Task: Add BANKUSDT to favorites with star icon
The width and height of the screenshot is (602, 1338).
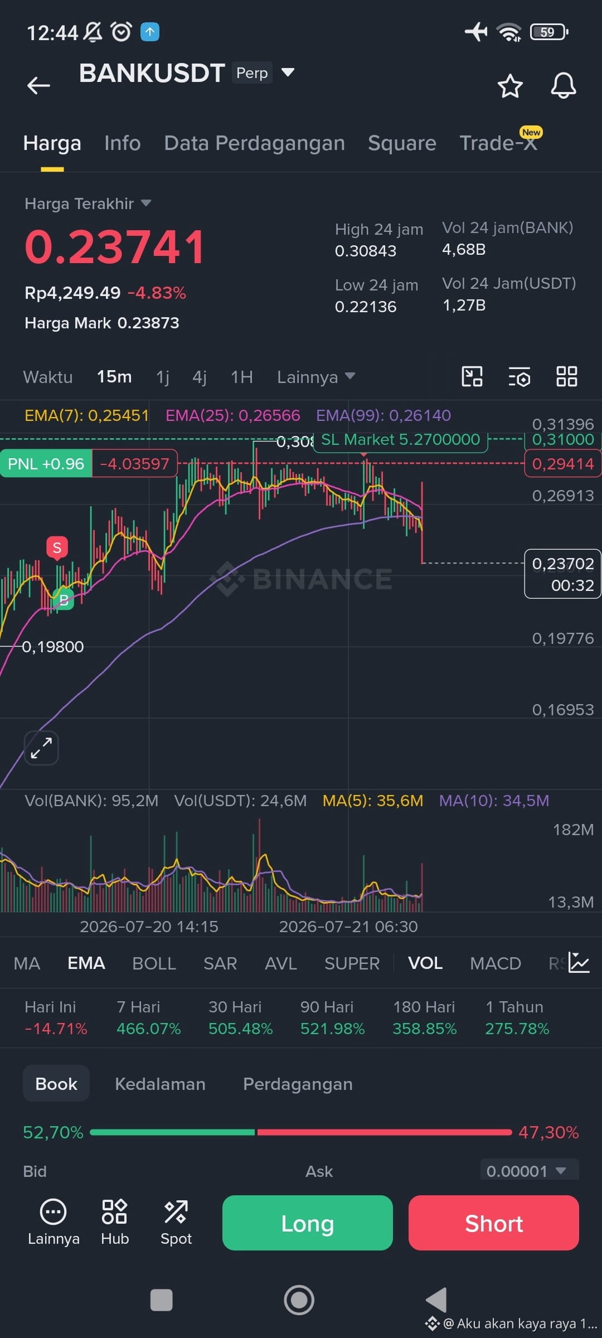Action: (509, 86)
